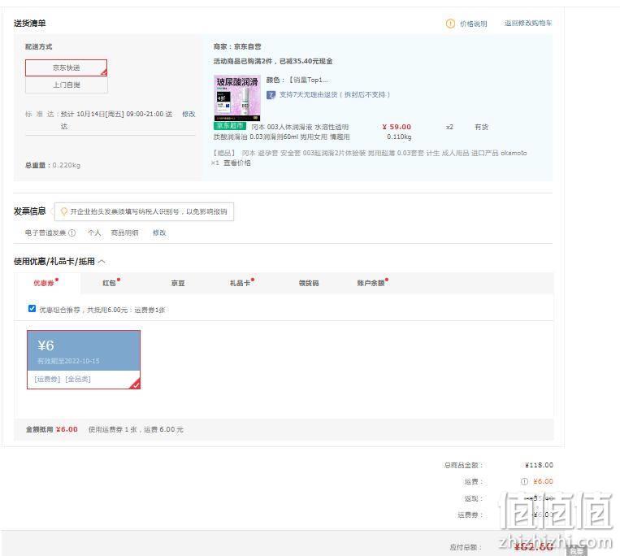The image size is (620, 556).
Task: Switch to the 领货码 tab
Action: (x=309, y=283)
